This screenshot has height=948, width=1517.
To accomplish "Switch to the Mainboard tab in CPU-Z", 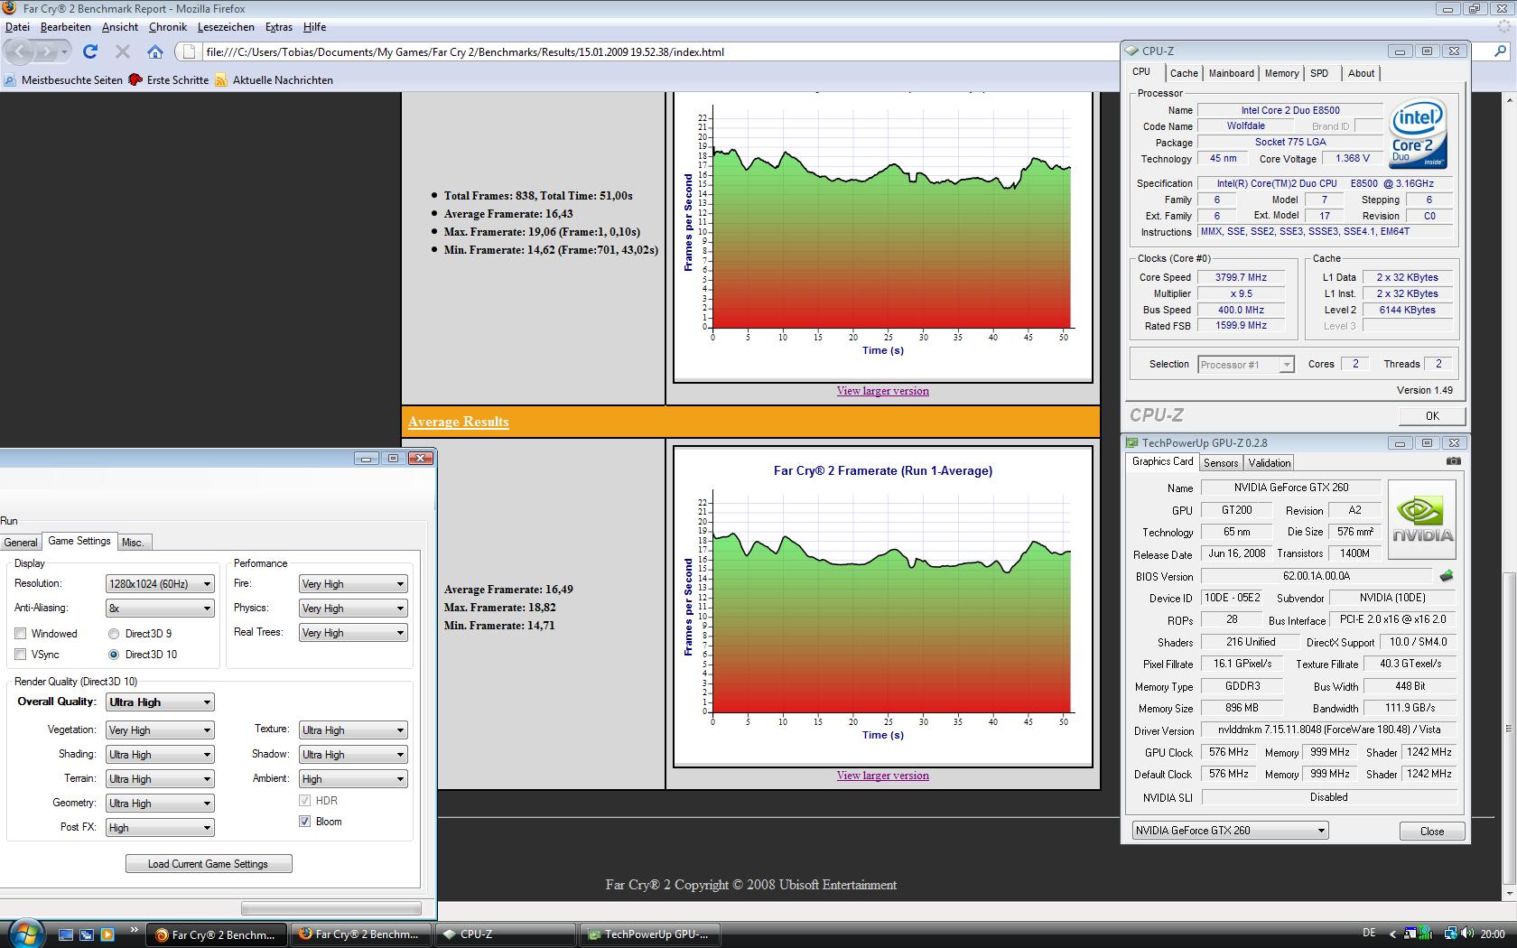I will (x=1231, y=74).
